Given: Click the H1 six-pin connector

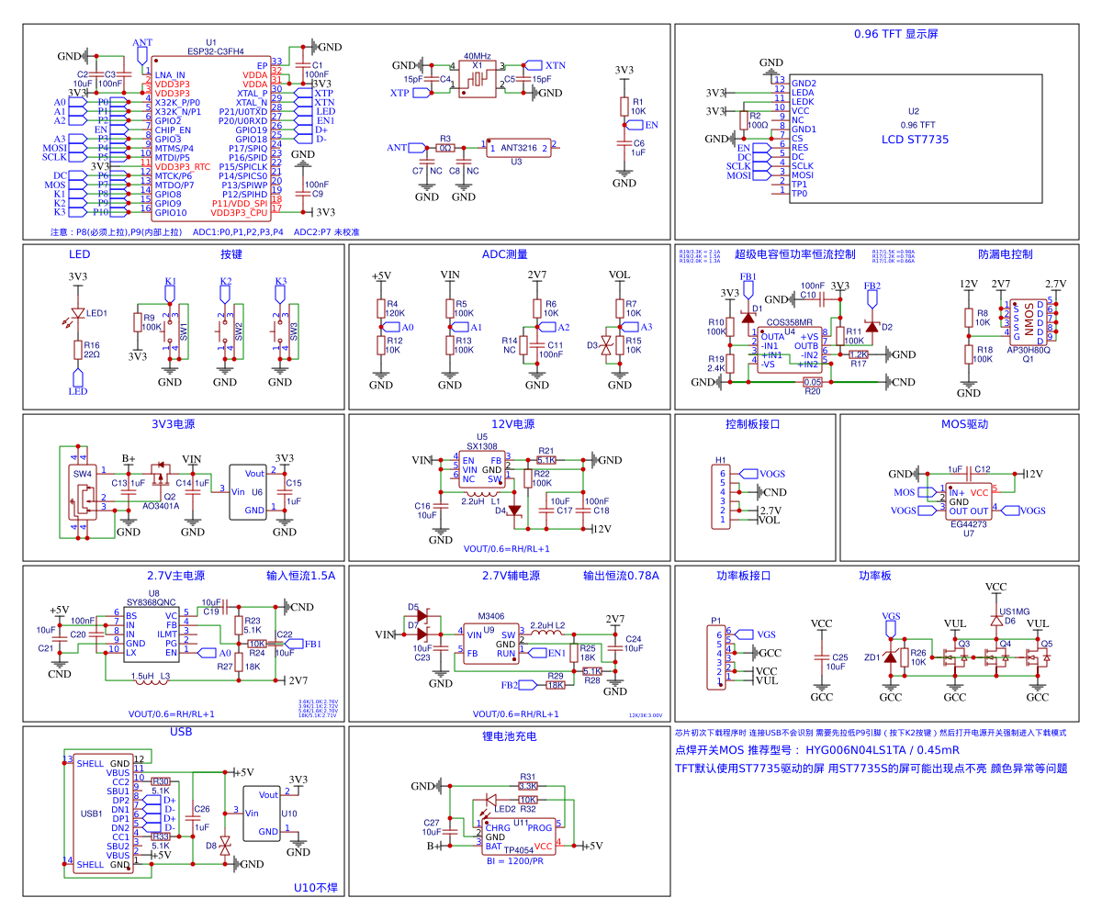Looking at the screenshot, I should 723,497.
